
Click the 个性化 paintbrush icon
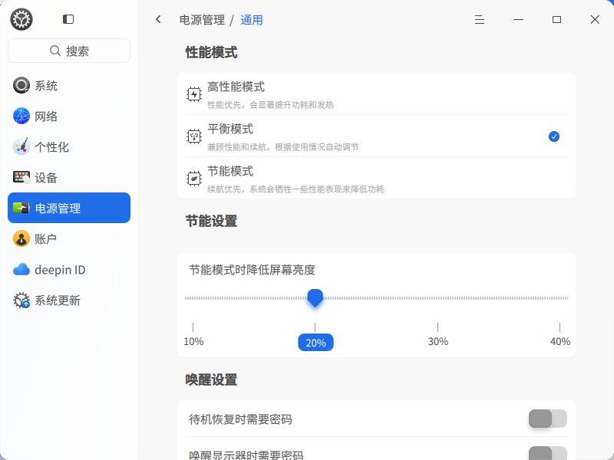21,146
